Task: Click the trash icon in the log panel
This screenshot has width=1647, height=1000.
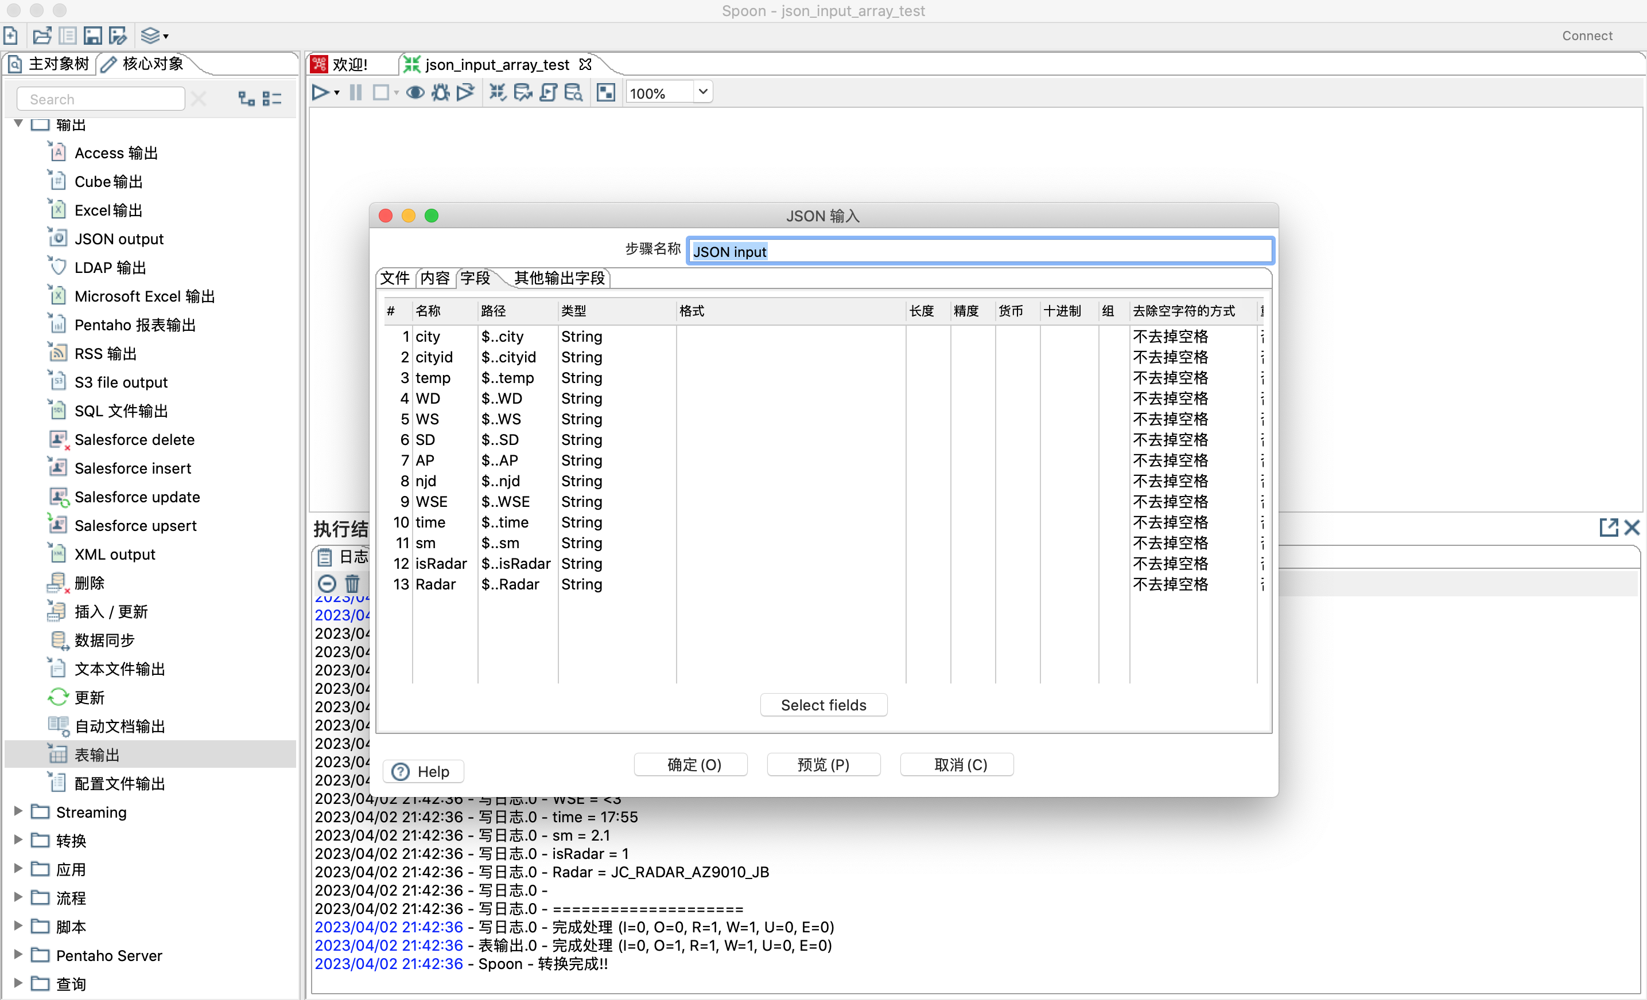Action: pos(352,584)
